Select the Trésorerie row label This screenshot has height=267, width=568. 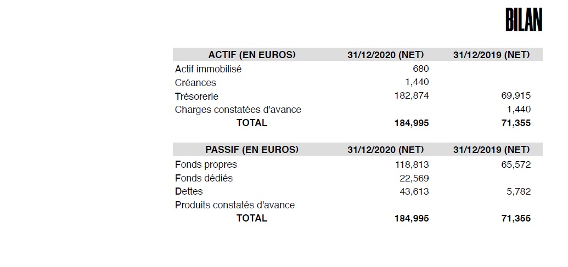click(196, 96)
